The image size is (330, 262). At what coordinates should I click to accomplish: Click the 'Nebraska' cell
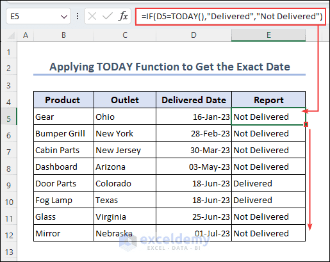pos(125,233)
